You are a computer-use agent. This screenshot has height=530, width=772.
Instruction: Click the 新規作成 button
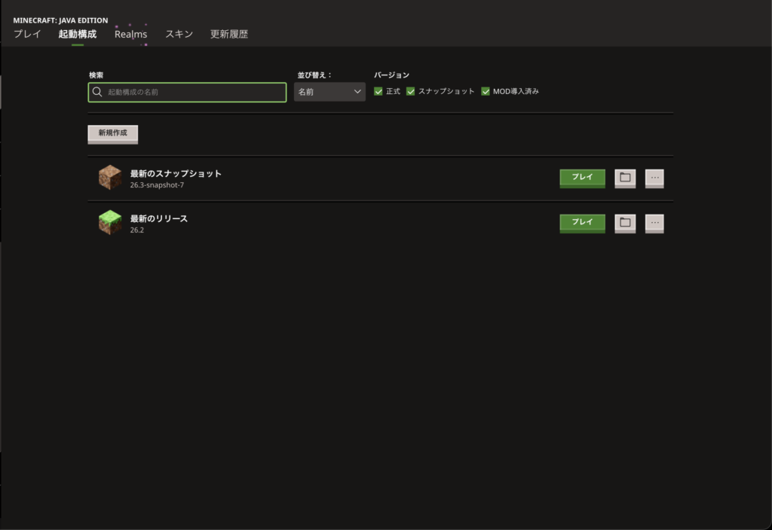113,134
